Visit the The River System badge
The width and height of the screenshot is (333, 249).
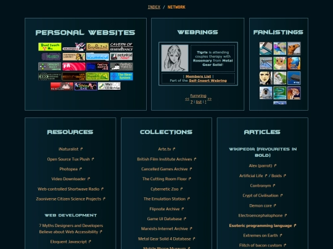121,76
